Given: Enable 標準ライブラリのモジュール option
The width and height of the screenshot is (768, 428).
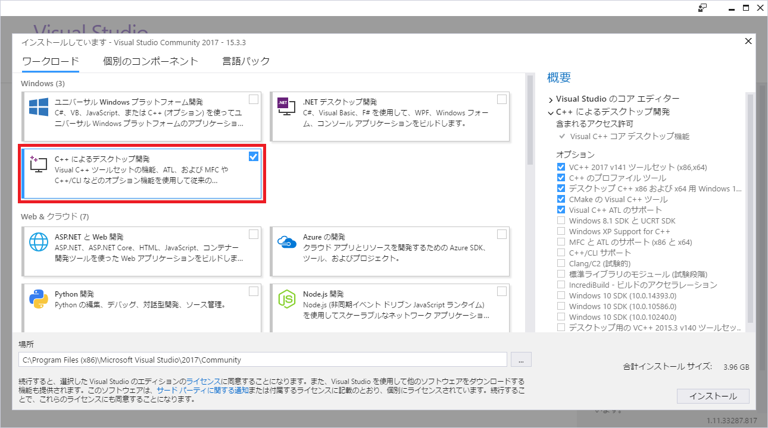Looking at the screenshot, I should tap(561, 274).
